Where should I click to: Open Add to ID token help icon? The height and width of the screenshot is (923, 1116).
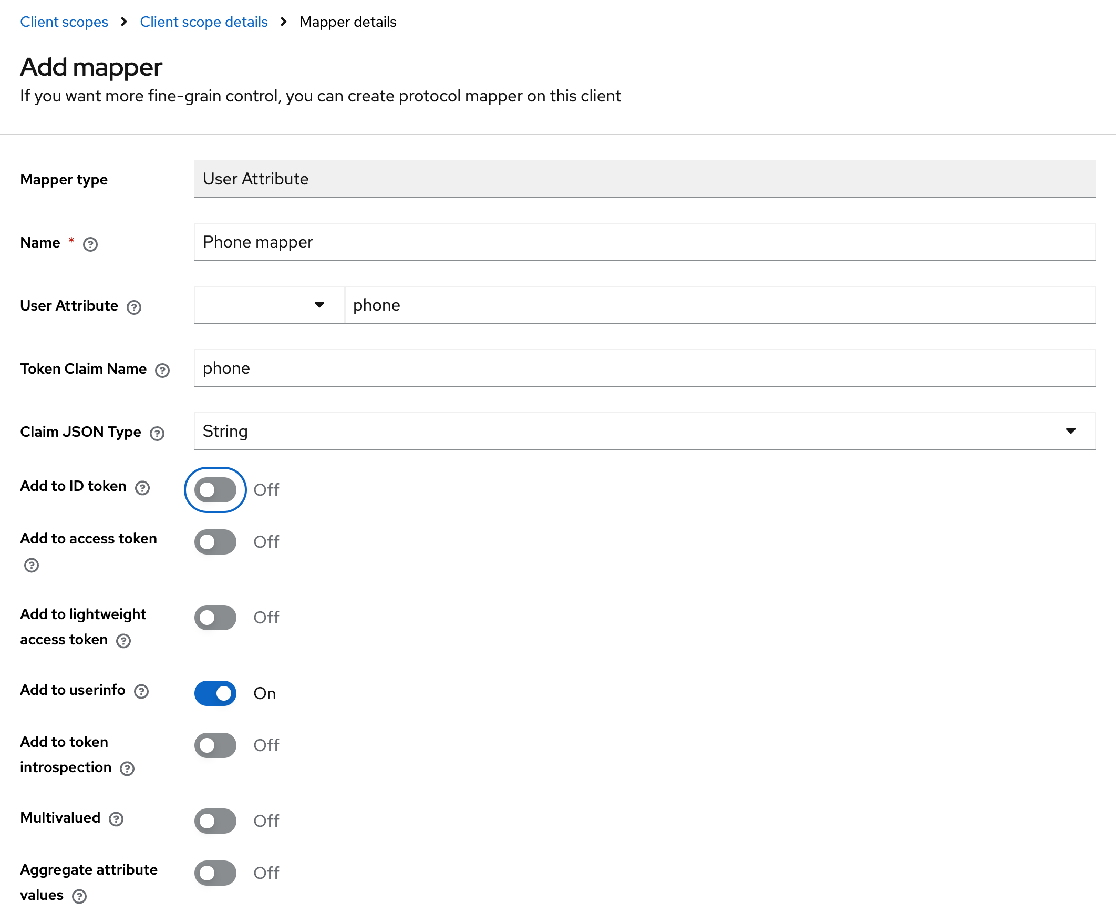[x=142, y=488]
